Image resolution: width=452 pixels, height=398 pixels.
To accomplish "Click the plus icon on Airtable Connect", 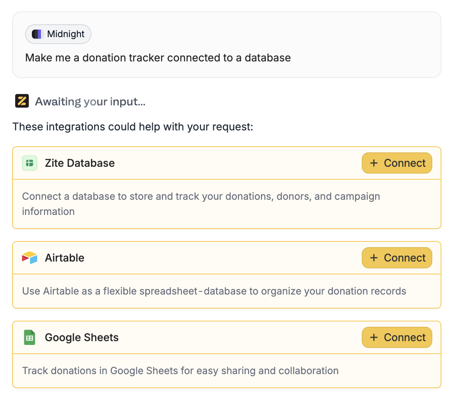I will point(374,258).
